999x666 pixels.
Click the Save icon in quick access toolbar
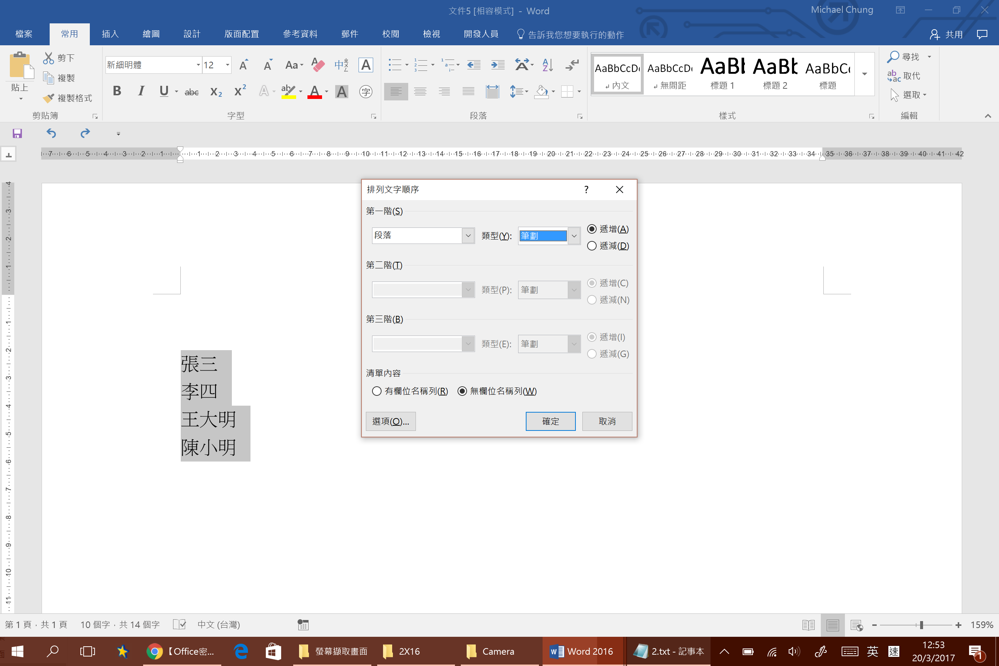point(17,133)
